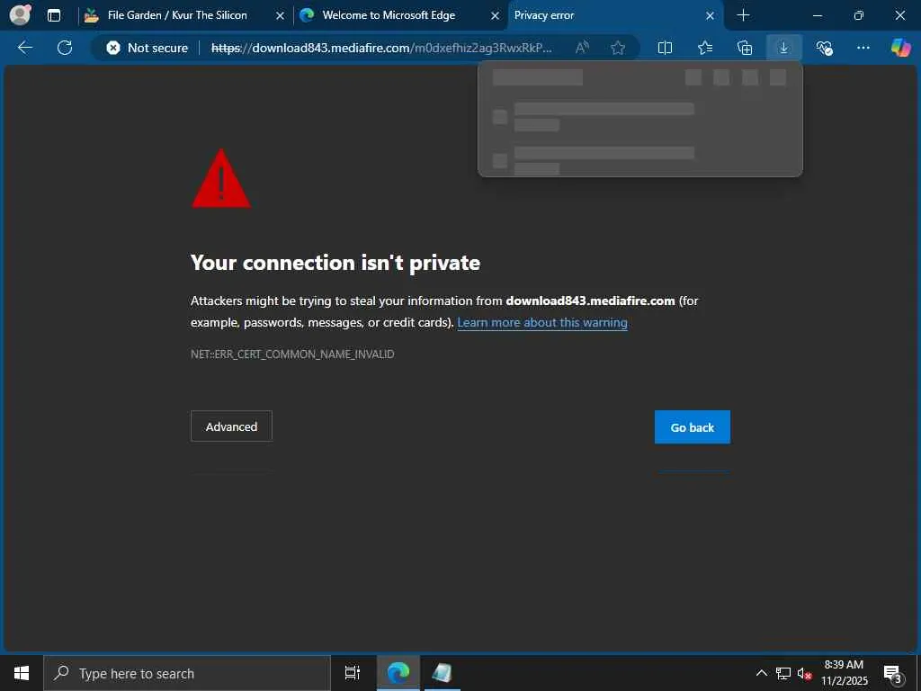921x691 pixels.
Task: Minimize the Edge window
Action: pos(817,15)
